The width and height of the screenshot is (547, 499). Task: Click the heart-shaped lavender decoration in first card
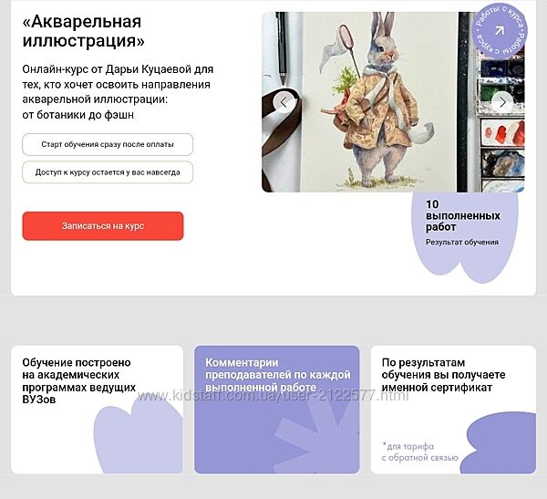click(139, 436)
